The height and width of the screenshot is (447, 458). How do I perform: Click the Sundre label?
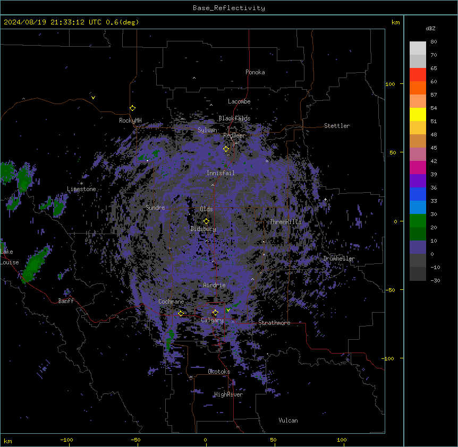(155, 208)
